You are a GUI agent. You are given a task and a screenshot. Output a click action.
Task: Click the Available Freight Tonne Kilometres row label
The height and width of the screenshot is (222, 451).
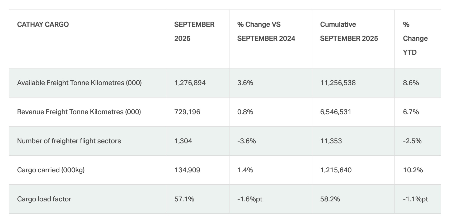click(x=79, y=83)
